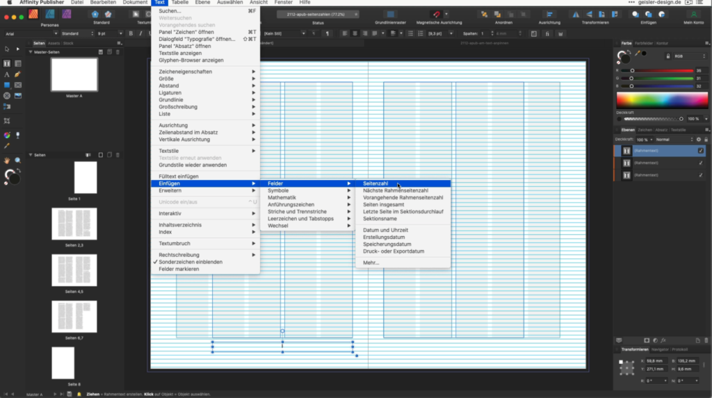The image size is (712, 398).
Task: Switch to the Publisher persona icon
Action: (33, 14)
